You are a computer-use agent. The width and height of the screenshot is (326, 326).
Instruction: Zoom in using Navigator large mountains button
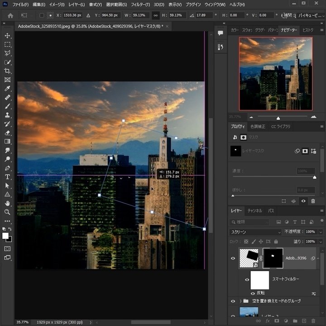[x=313, y=117]
